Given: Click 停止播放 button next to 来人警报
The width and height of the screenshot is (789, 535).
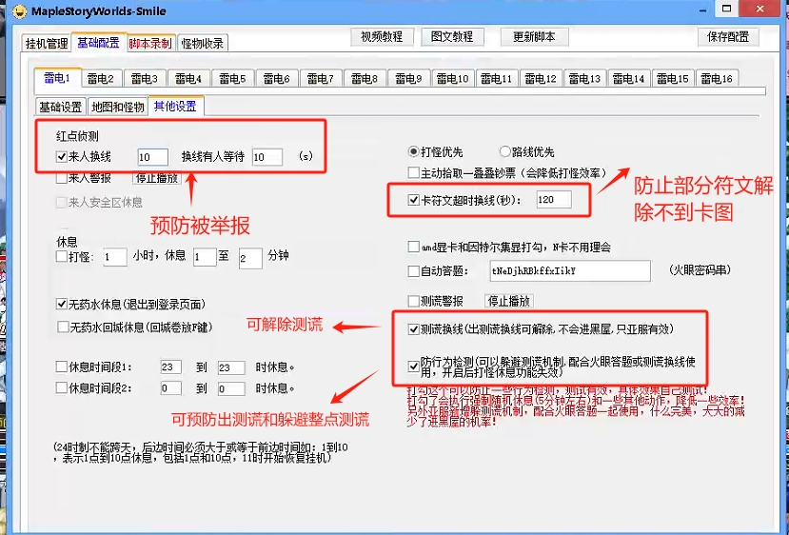Looking at the screenshot, I should pos(157,178).
